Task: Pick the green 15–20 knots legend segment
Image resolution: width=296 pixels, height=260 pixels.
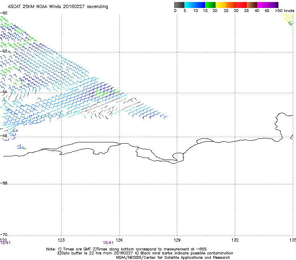Action: 210,5
